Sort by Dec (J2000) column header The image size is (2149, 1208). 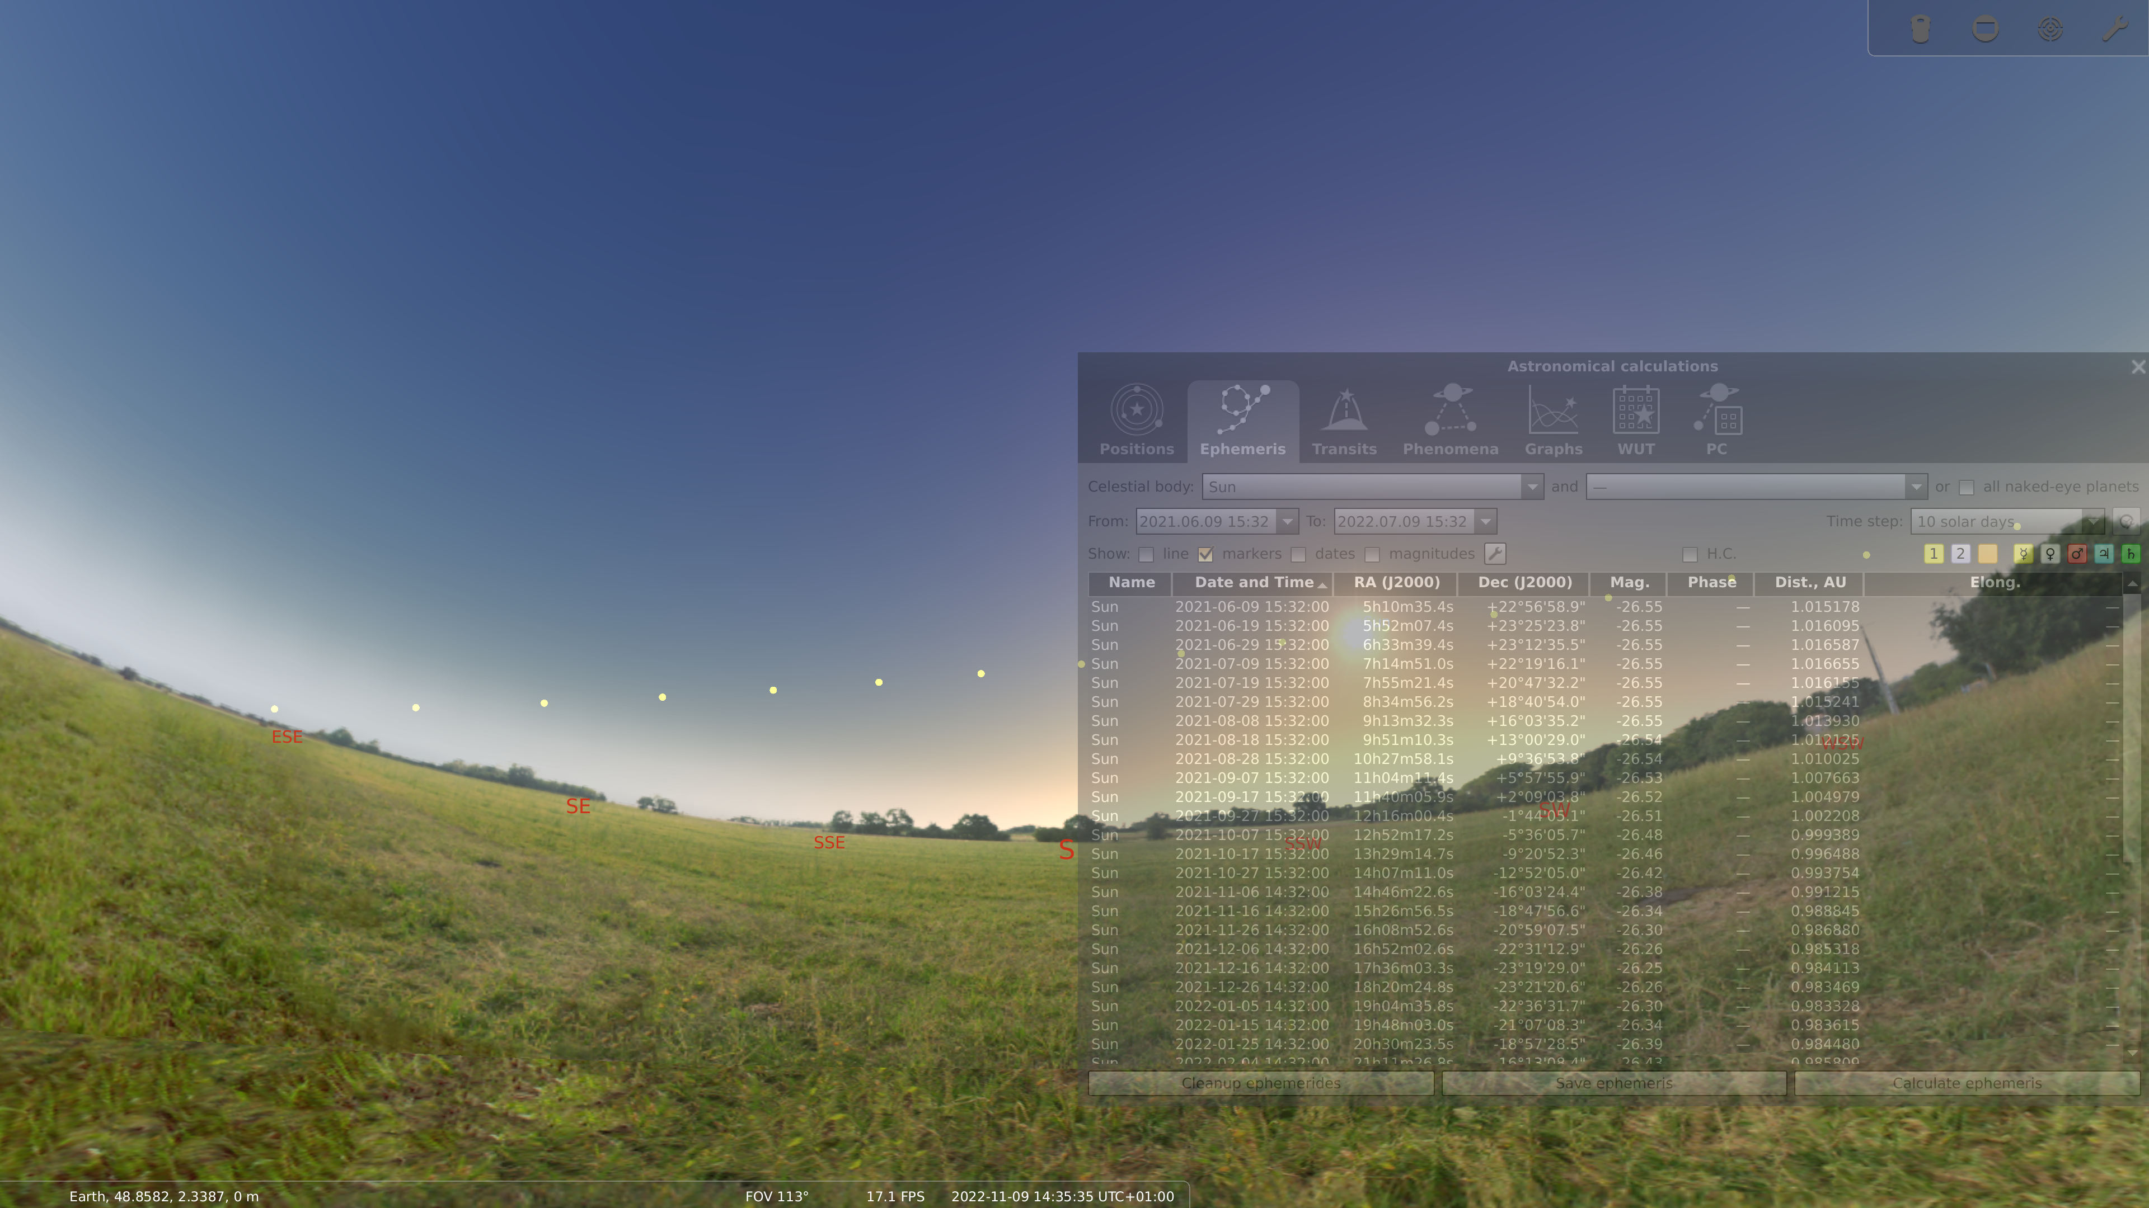pyautogui.click(x=1524, y=583)
